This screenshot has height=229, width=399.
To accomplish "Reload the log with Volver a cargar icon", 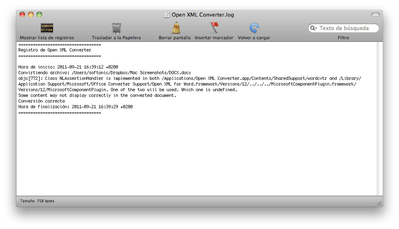I will click(x=254, y=28).
